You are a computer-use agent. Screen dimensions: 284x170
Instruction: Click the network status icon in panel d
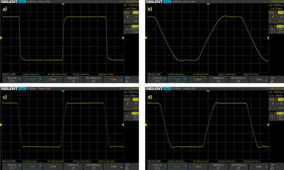point(272,166)
